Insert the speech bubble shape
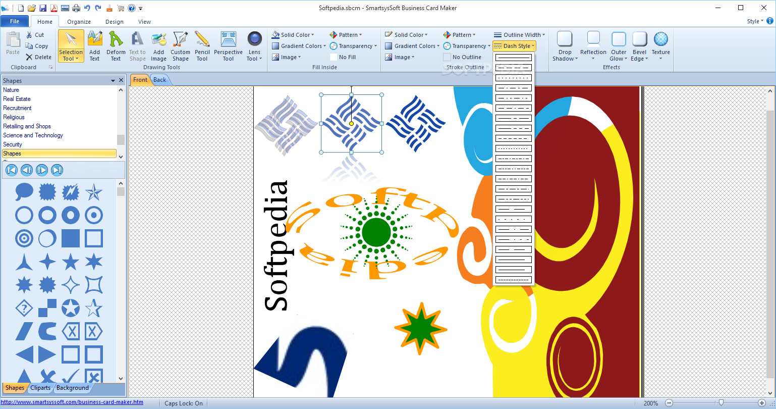This screenshot has width=776, height=409. [24, 192]
